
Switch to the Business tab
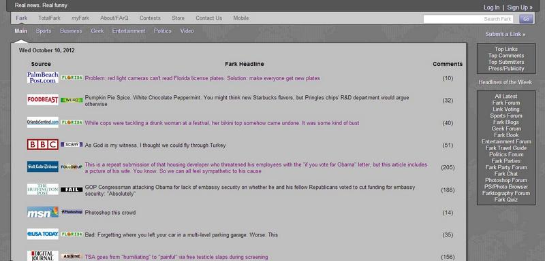(x=71, y=31)
